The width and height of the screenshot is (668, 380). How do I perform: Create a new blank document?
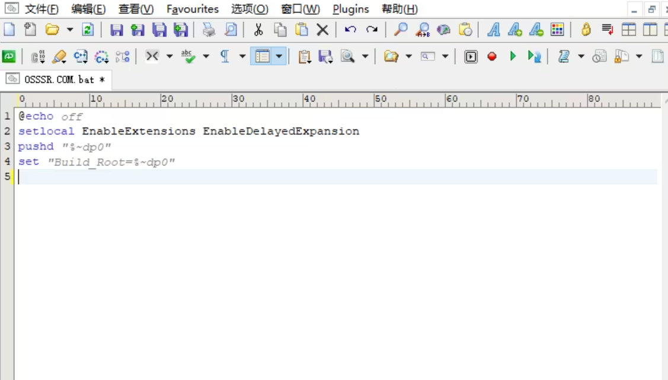[9, 30]
